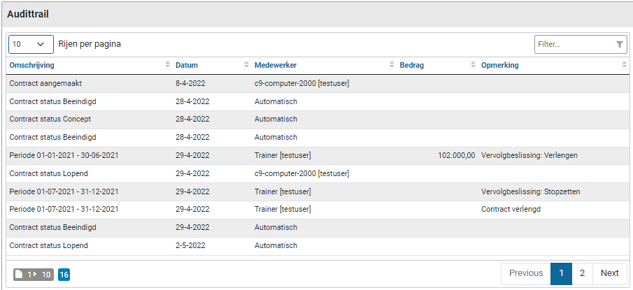Sort by Medewerker column header

tap(276, 65)
